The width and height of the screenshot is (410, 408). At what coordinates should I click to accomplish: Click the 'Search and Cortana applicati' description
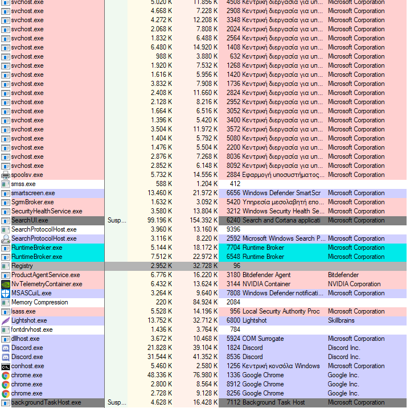(x=281, y=220)
